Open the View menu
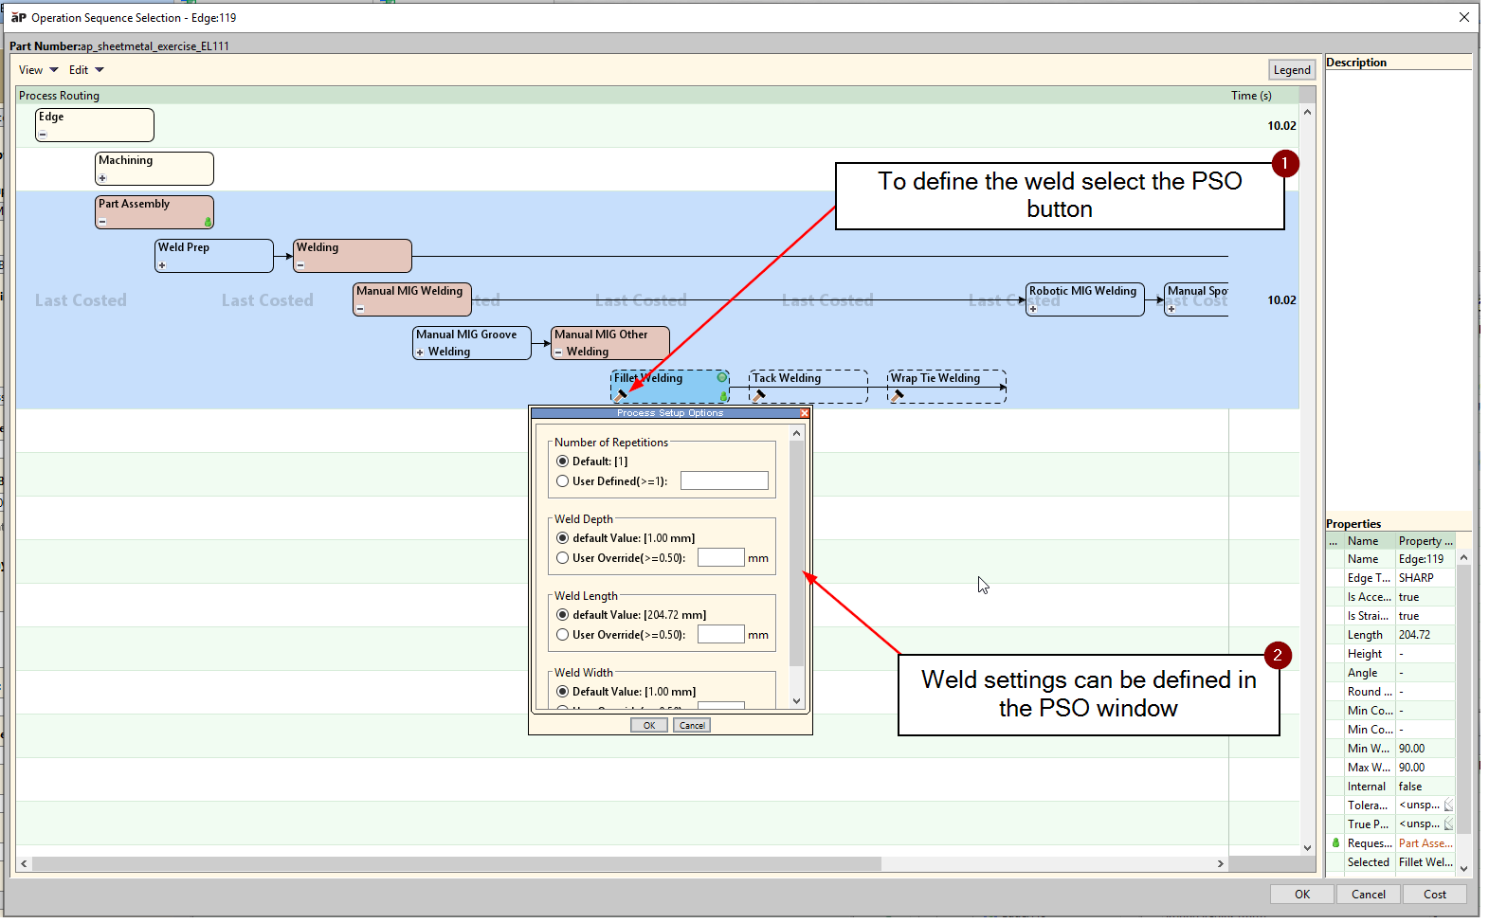1489x923 pixels. (x=38, y=70)
